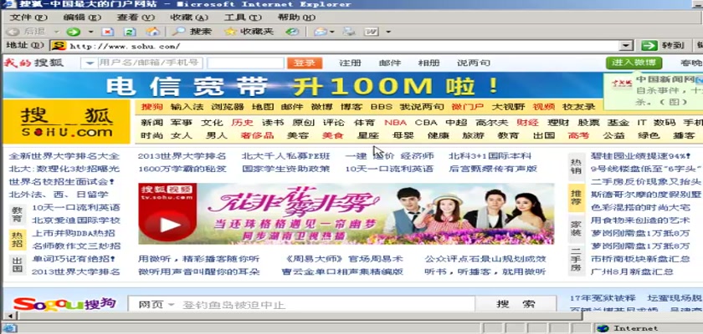Click the 搜狐 SOHU.com yellow logo
Screen dimensions: 703x334
pos(66,122)
